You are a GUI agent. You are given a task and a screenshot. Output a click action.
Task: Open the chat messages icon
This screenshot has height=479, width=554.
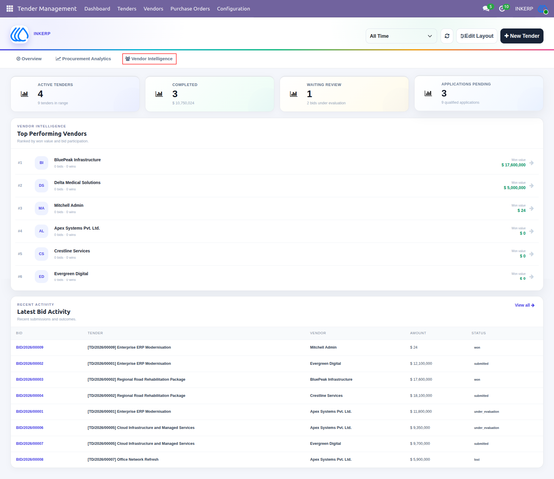click(486, 9)
